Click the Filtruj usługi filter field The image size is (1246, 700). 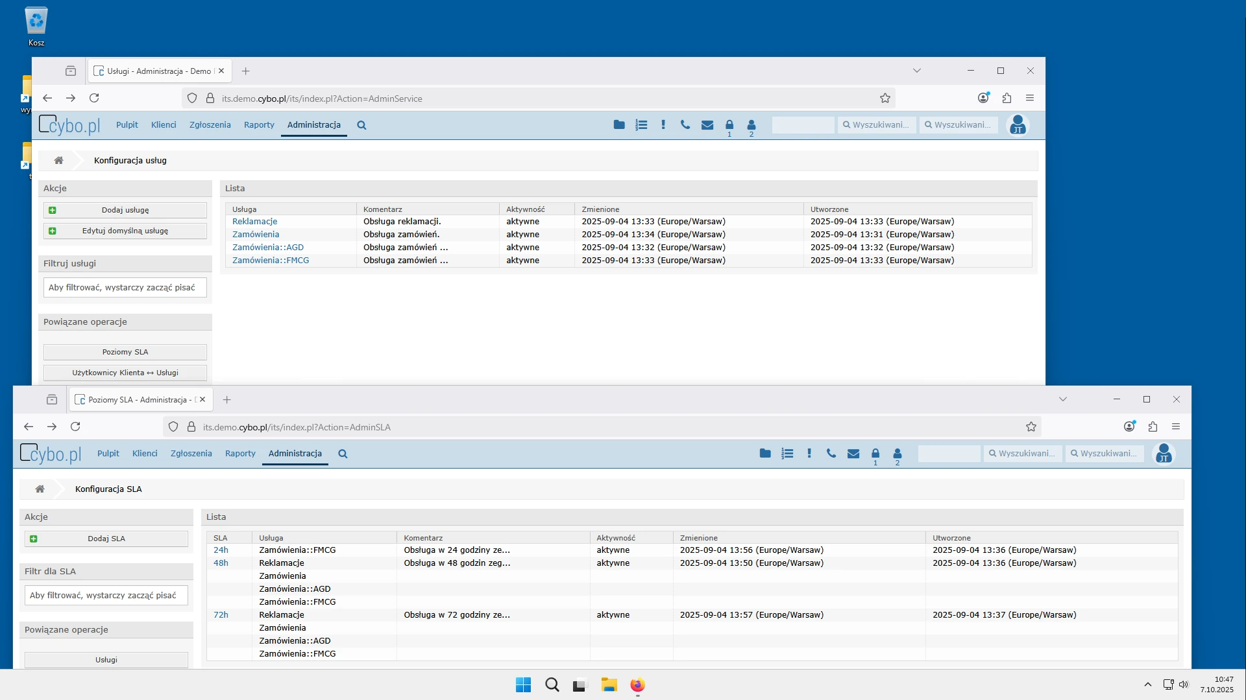coord(125,288)
